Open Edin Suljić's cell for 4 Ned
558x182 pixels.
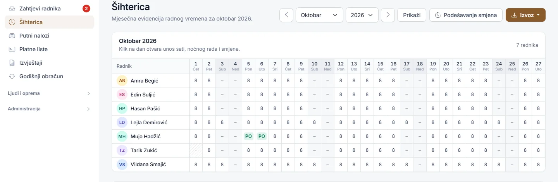pyautogui.click(x=235, y=95)
